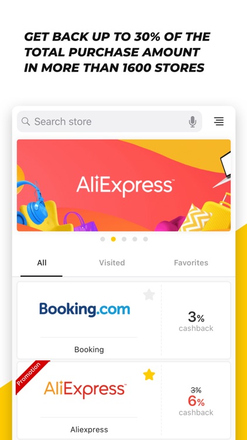This screenshot has width=247, height=440.
Task: Jump to the third carousel dot
Action: pos(124,239)
